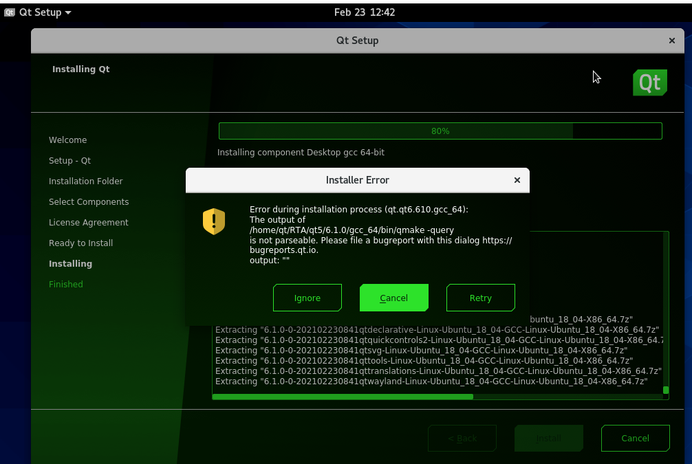Image resolution: width=692 pixels, height=464 pixels.
Task: Click the 'output: ""' line in error
Action: 269,261
